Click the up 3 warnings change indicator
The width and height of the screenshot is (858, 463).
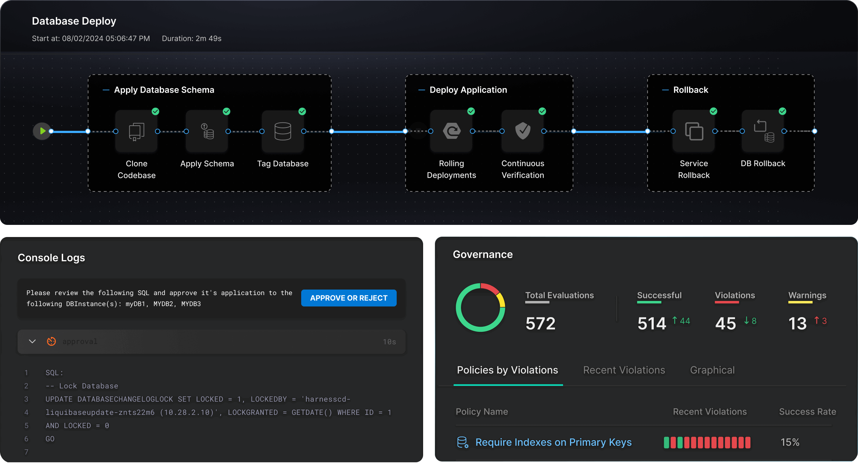click(820, 321)
